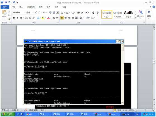Click the Save icon in quick access toolbar

(6, 2)
